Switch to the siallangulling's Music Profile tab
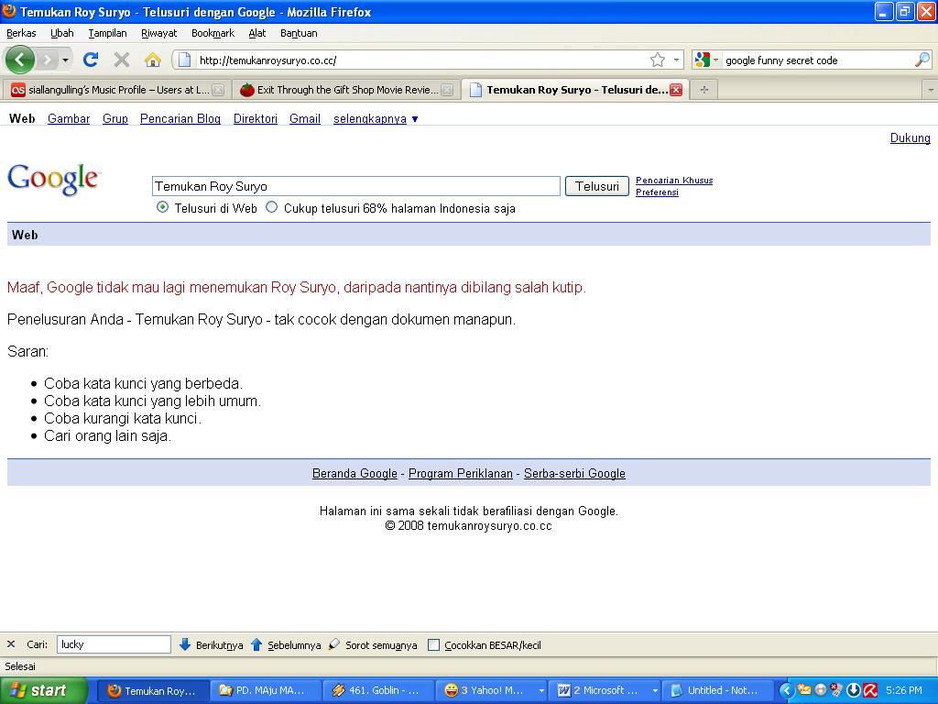938x704 pixels. click(x=115, y=90)
